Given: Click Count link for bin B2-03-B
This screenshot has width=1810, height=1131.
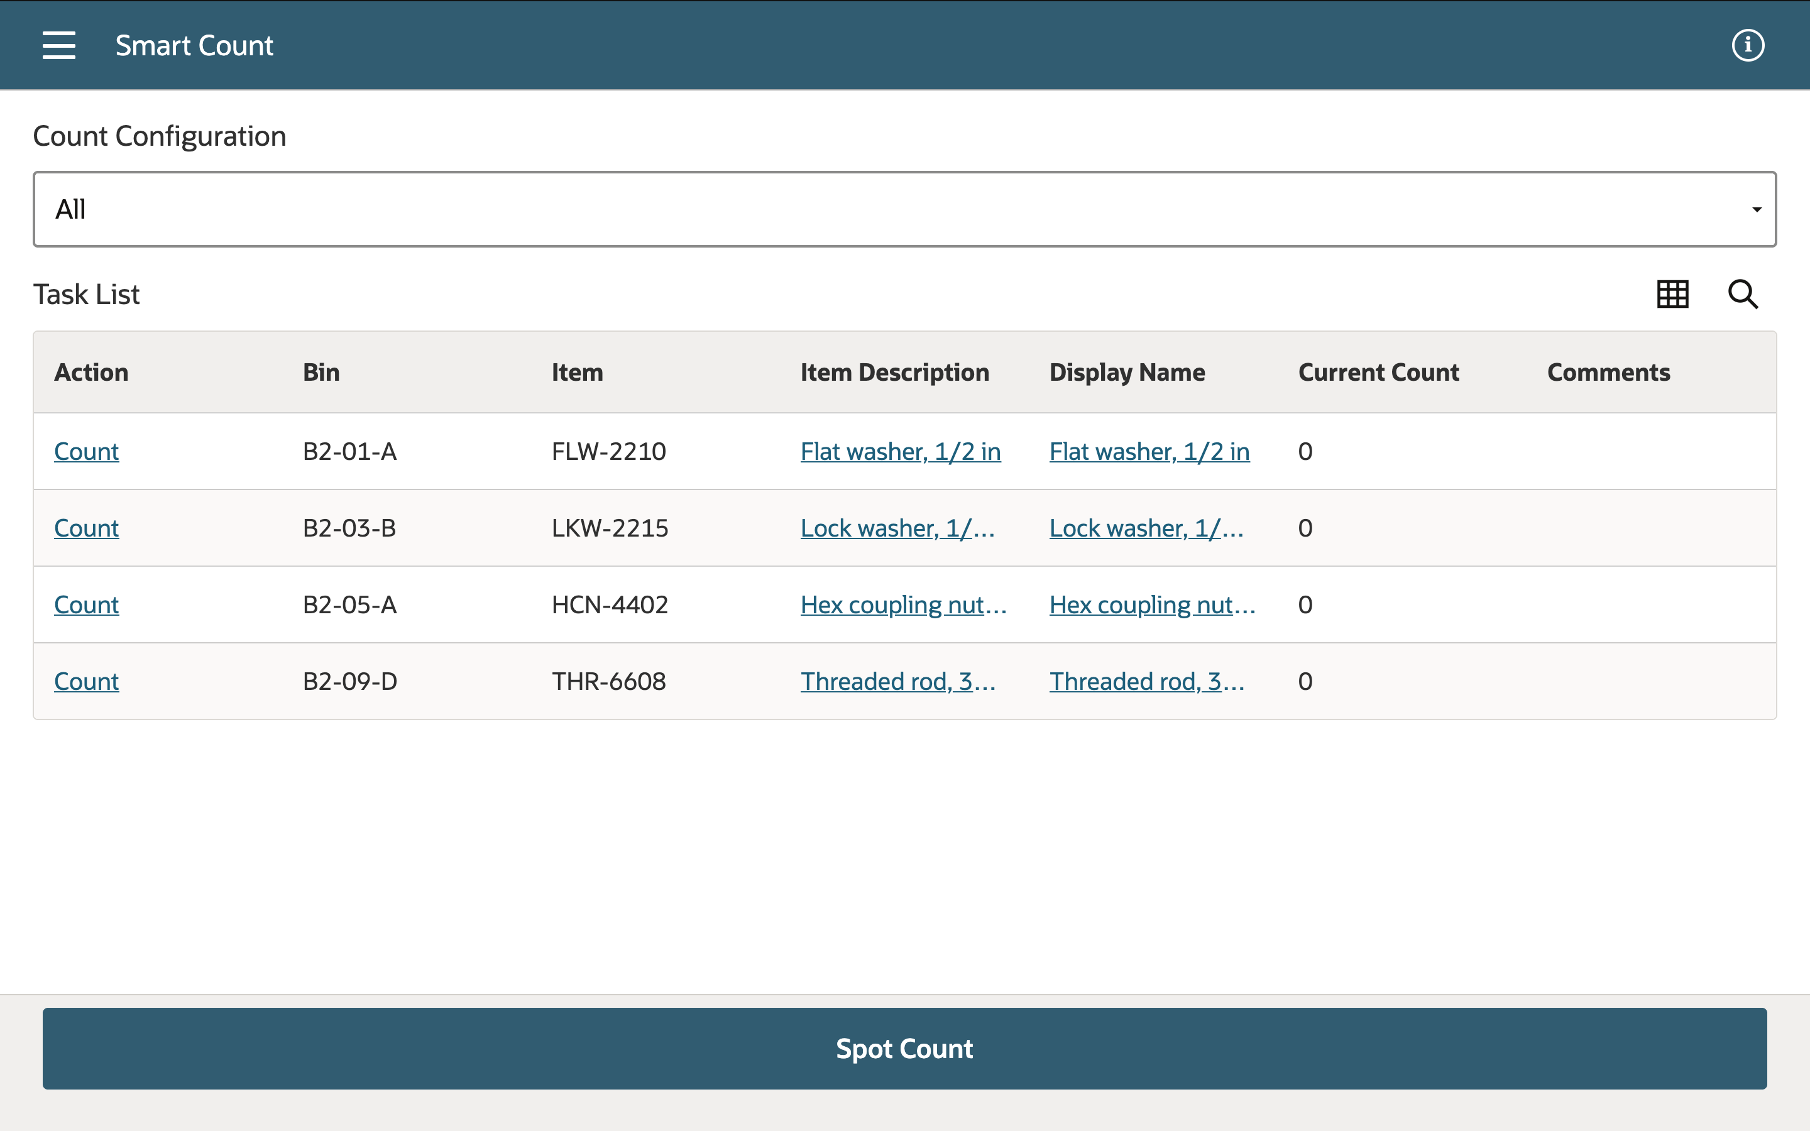Looking at the screenshot, I should [x=86, y=528].
